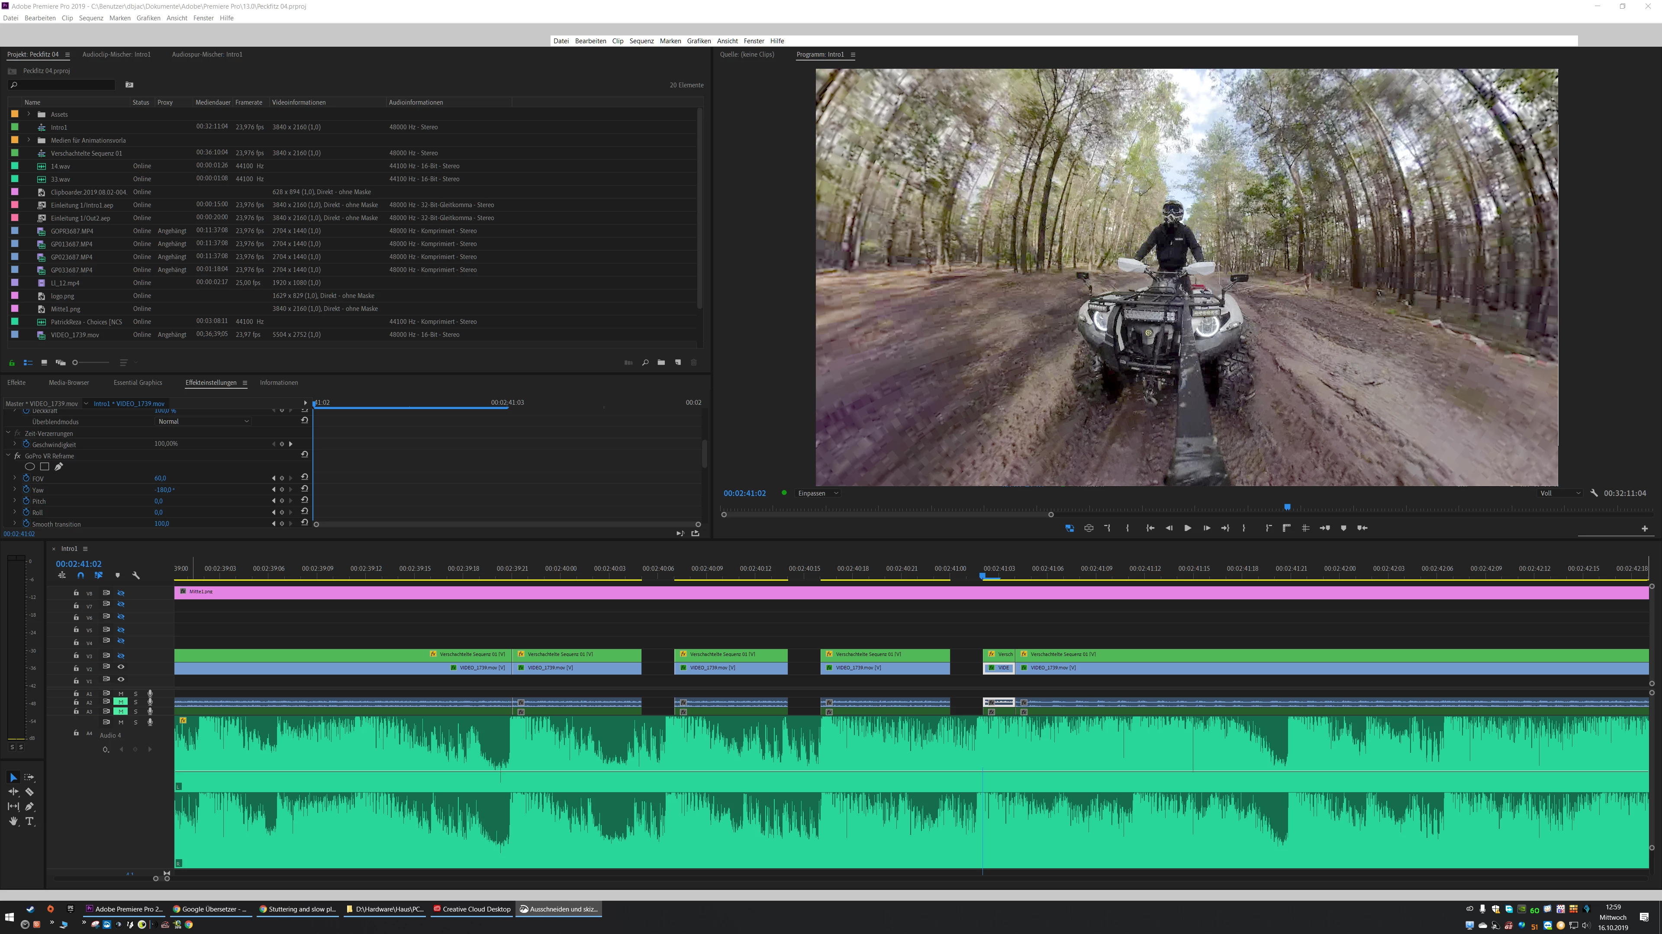The width and height of the screenshot is (1662, 934).
Task: Expand the Assets bin folder
Action: tap(29, 114)
